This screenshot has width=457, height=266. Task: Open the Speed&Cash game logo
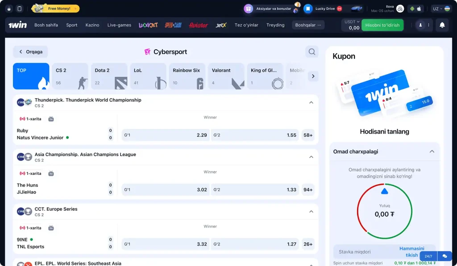tap(173, 25)
